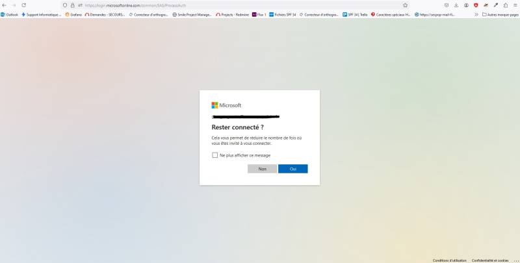Show more bookmarks with the double chevron
The image size is (520, 263).
point(476,14)
